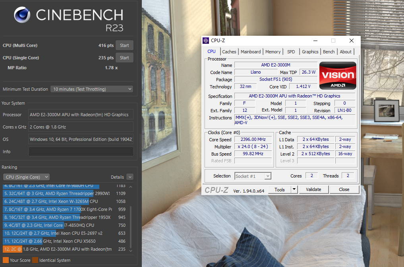Click the ranking list scroll-up arrow
The height and width of the screenshot is (267, 404).
coord(131,187)
